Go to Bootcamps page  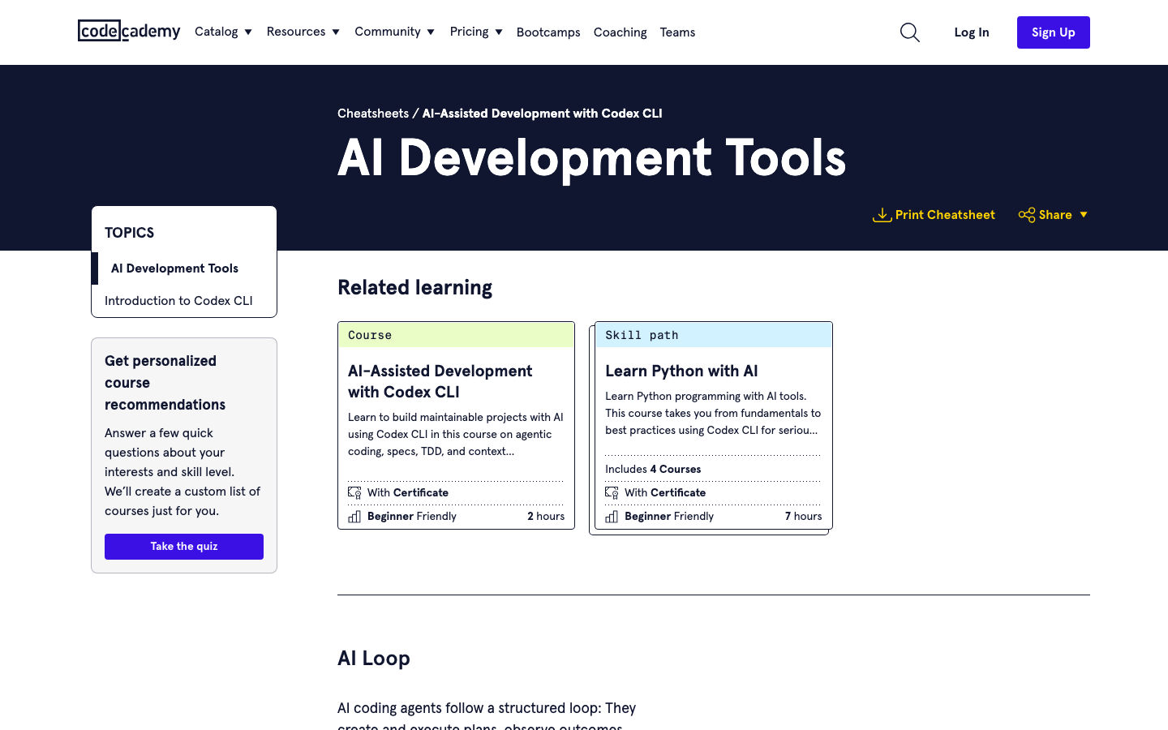[x=548, y=32]
